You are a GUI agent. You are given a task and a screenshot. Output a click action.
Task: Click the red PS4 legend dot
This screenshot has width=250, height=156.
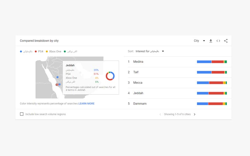36,51
